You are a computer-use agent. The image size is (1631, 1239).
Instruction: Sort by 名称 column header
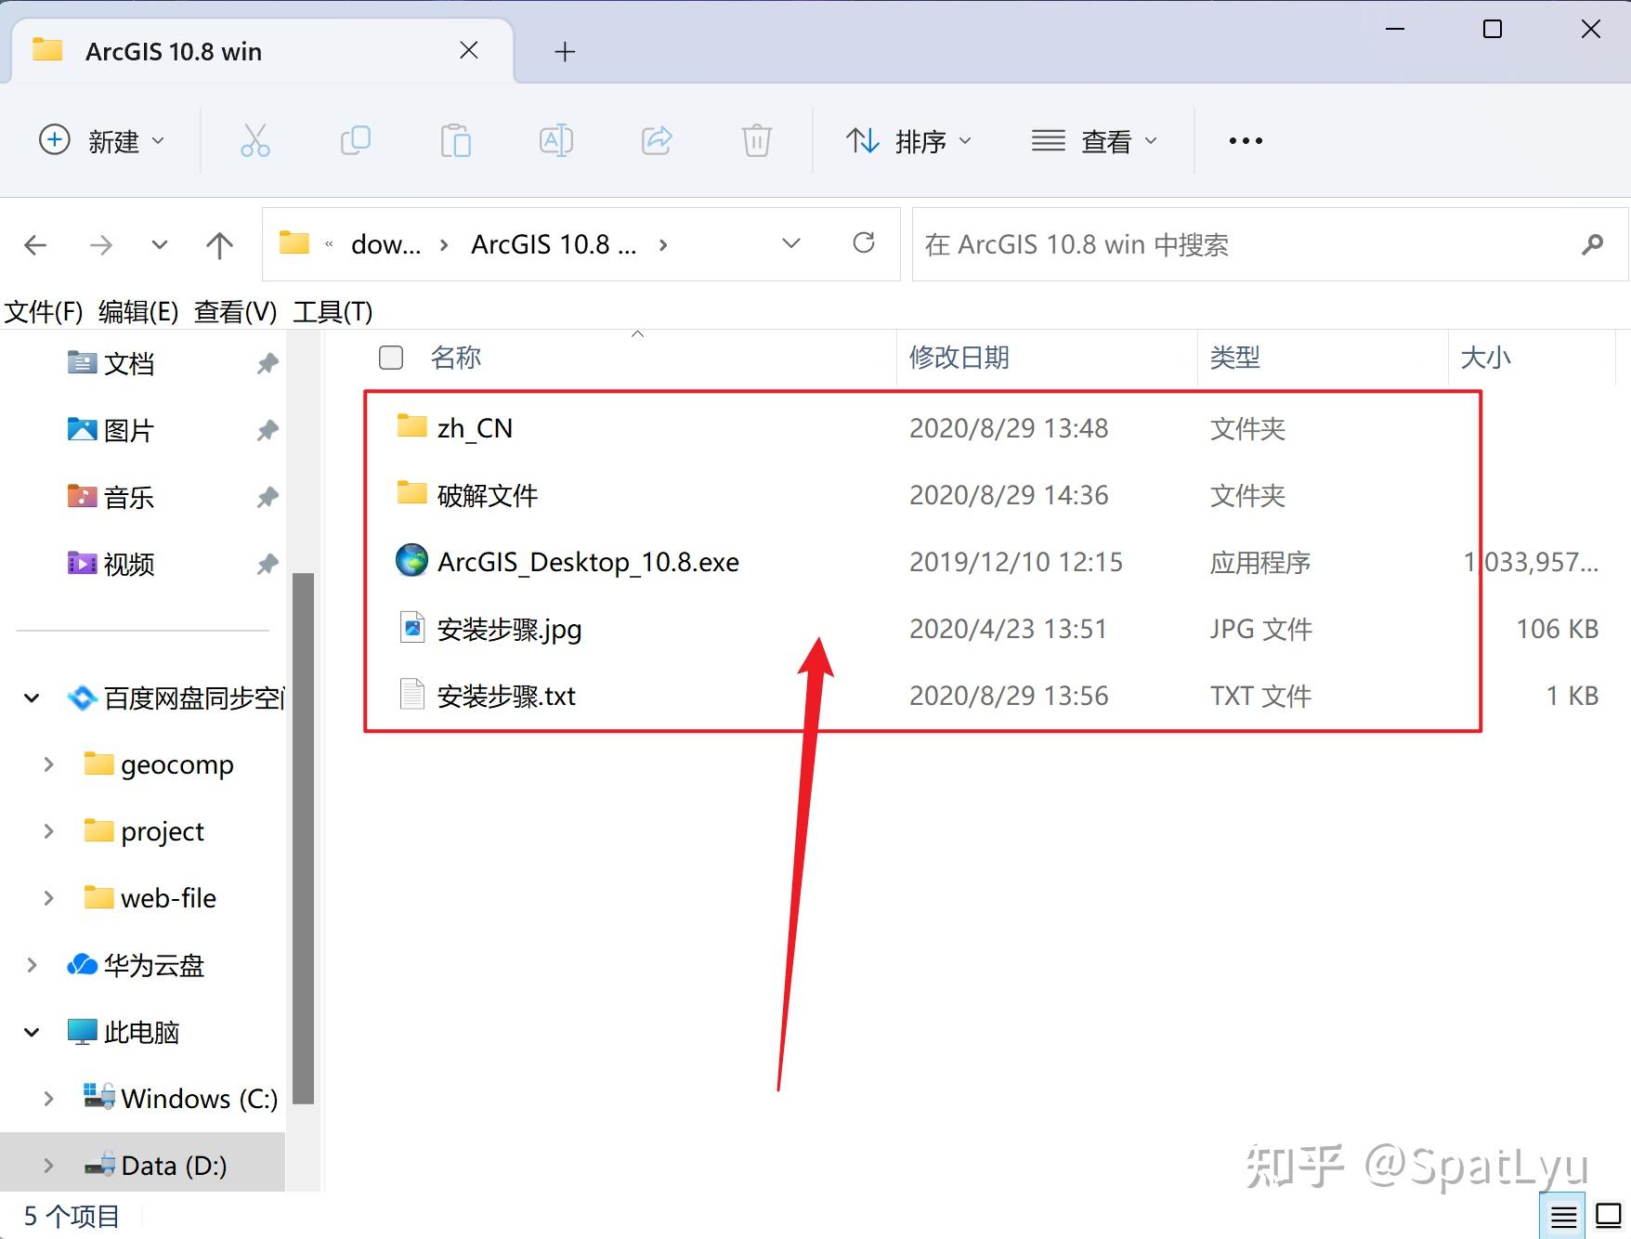455,358
